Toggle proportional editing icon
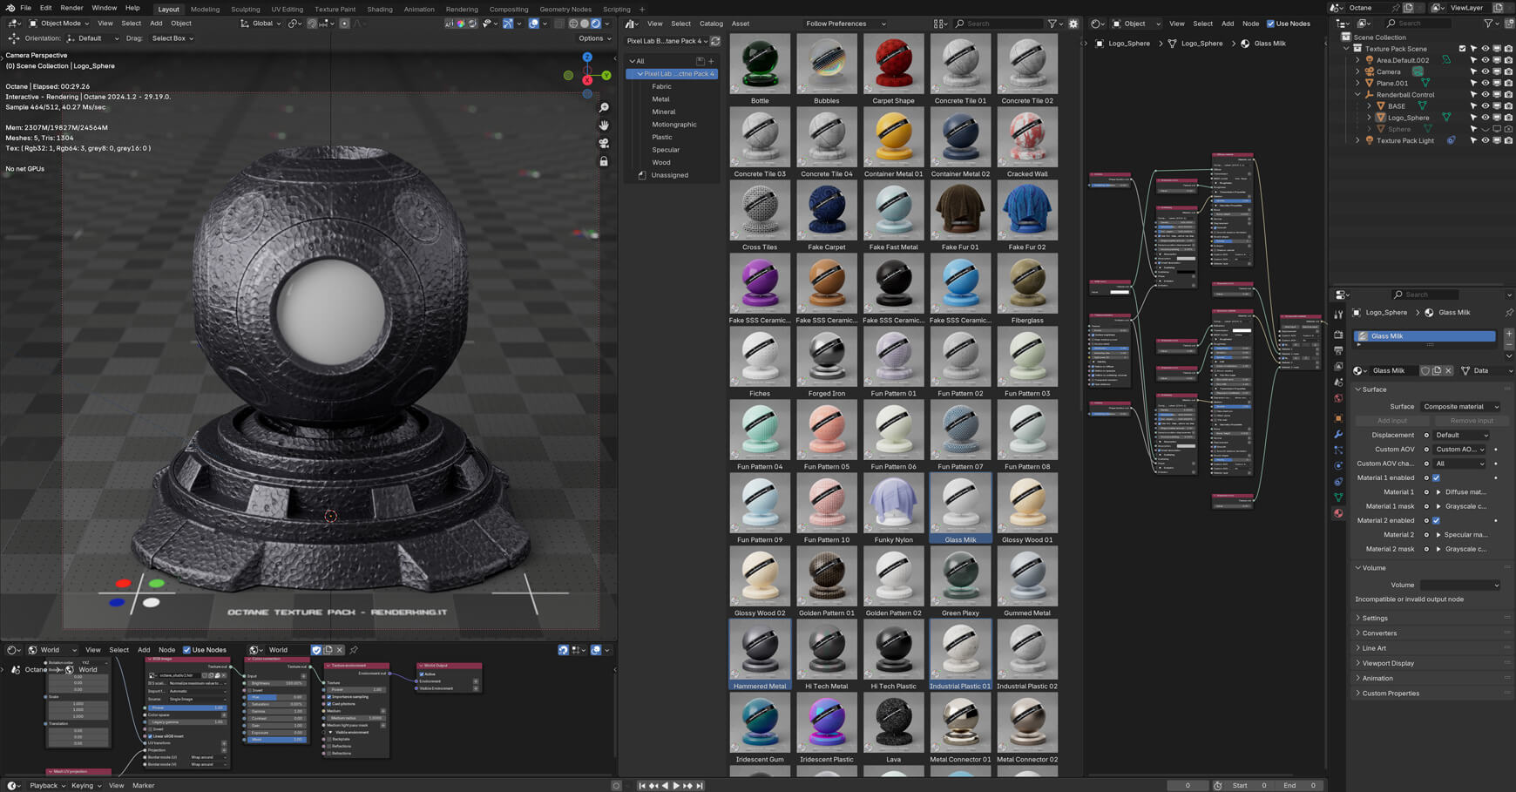This screenshot has height=792, width=1516. (x=345, y=24)
